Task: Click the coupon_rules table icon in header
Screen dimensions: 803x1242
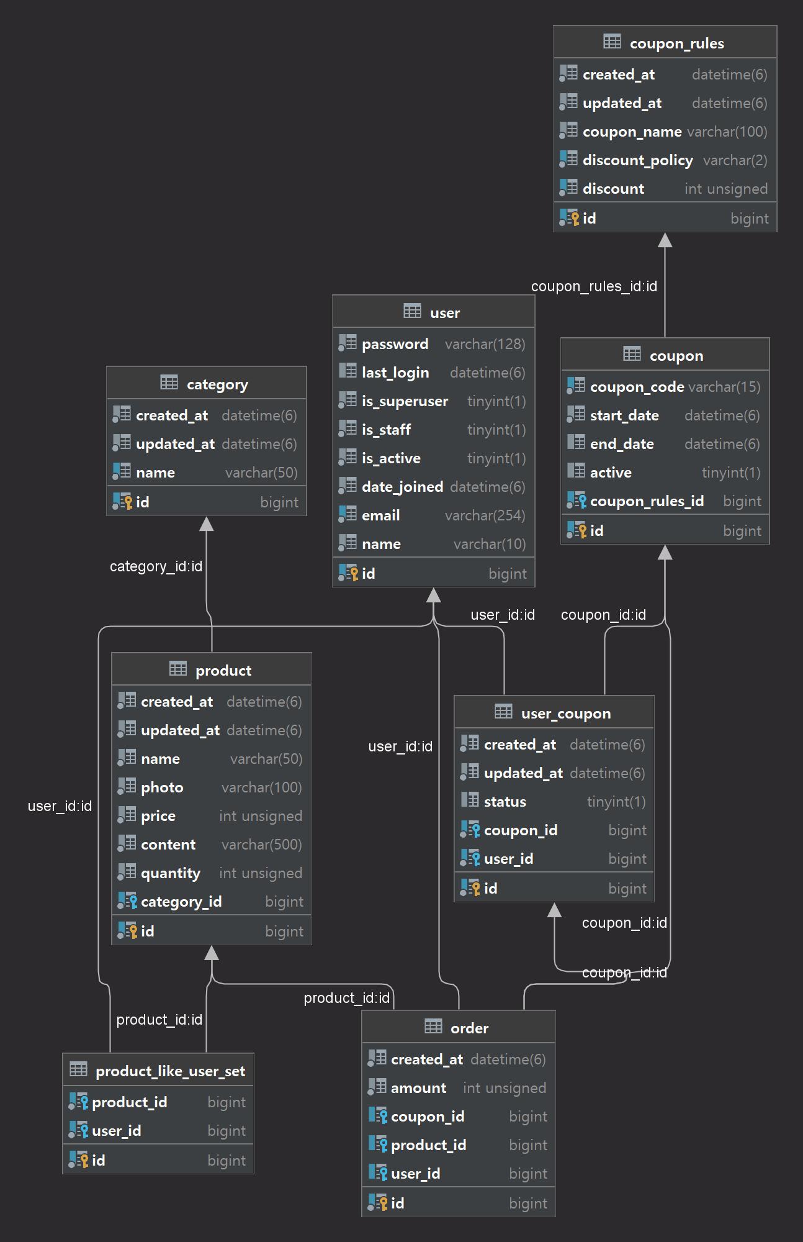Action: pyautogui.click(x=612, y=42)
